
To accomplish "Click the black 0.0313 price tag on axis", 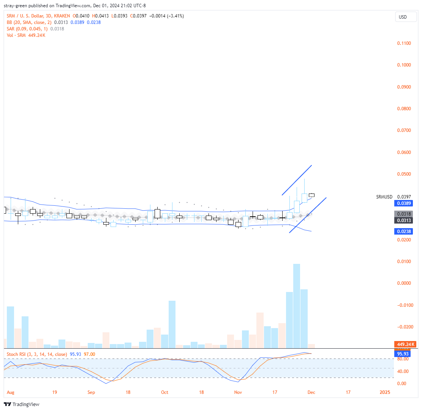I will [x=404, y=220].
